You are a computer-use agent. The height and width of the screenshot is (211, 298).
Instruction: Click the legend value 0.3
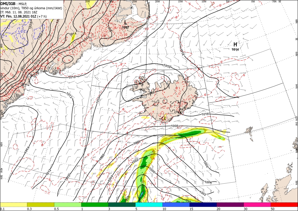[29, 209]
